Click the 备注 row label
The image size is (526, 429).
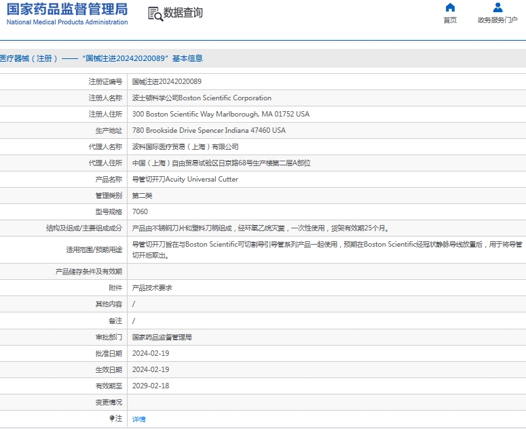click(115, 321)
